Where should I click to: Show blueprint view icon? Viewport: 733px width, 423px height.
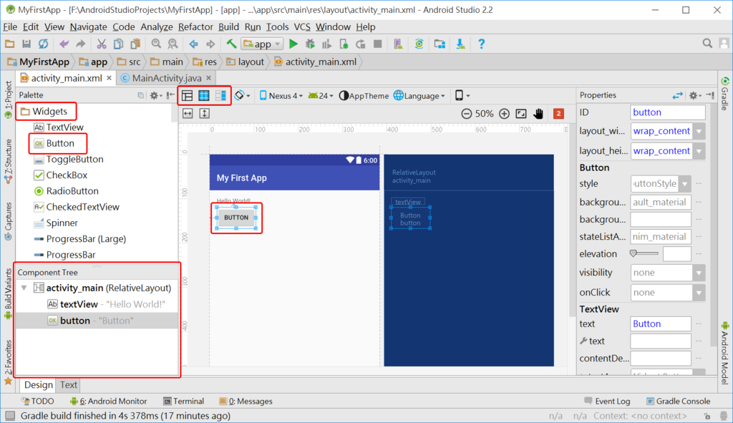click(x=204, y=96)
